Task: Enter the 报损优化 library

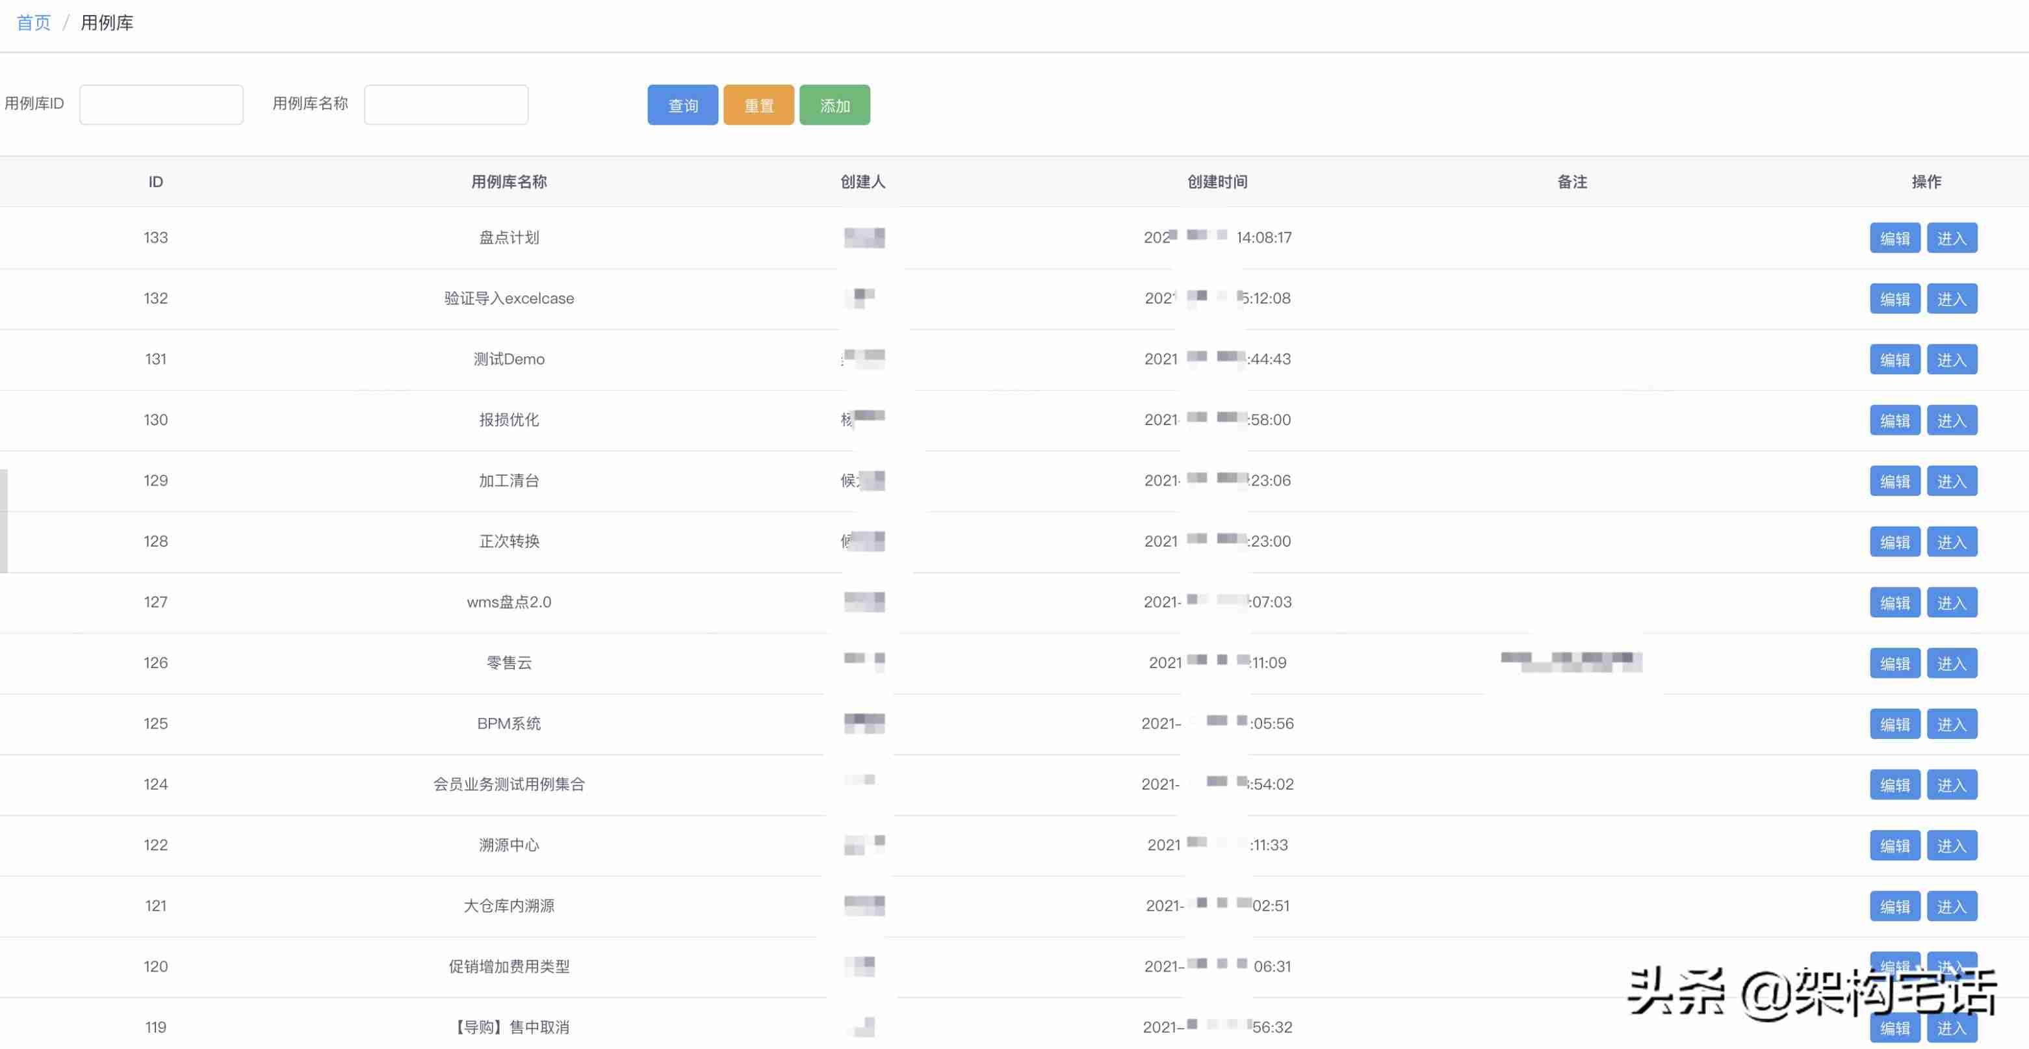Action: [x=1952, y=420]
